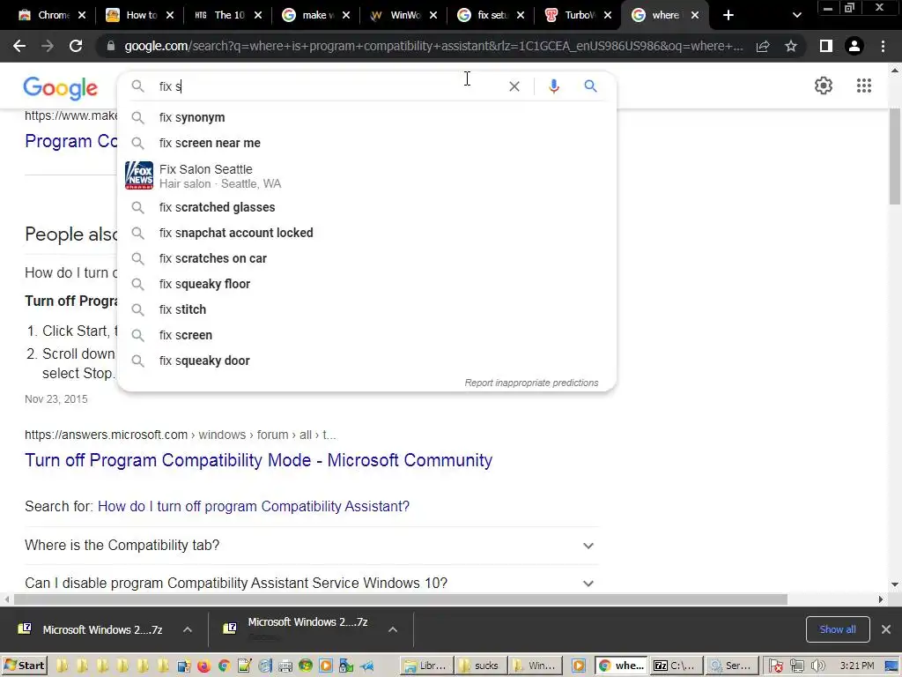Click 'Report inappropriate predictions' link

click(531, 383)
